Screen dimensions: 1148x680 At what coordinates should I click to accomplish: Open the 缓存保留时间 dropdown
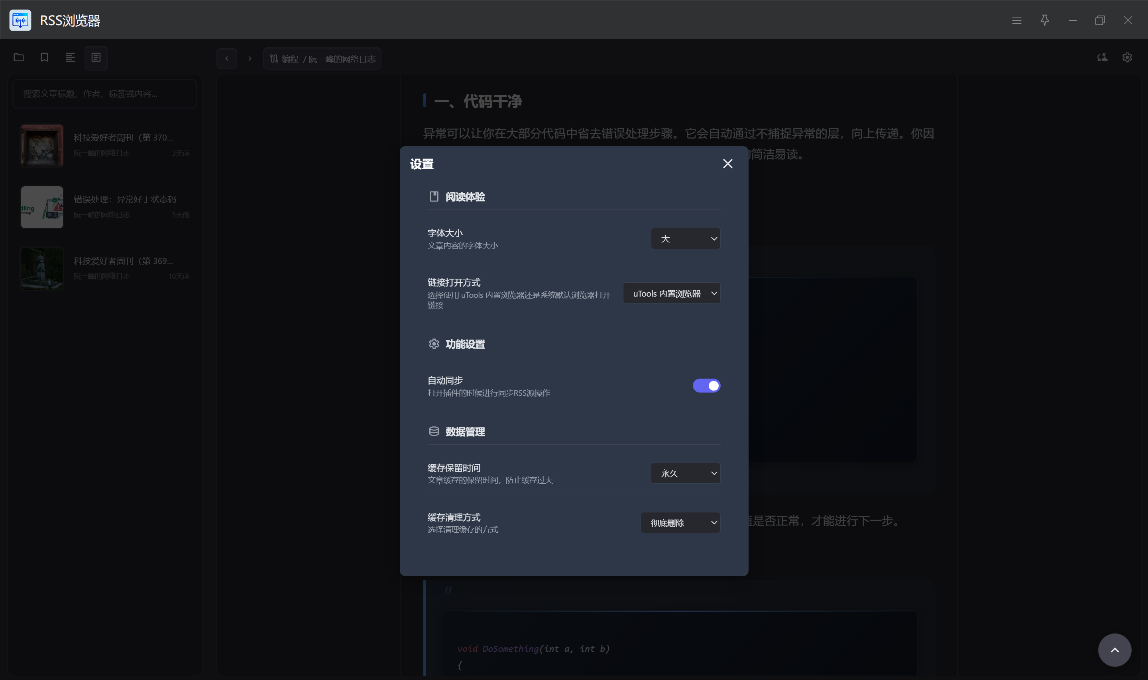(685, 473)
